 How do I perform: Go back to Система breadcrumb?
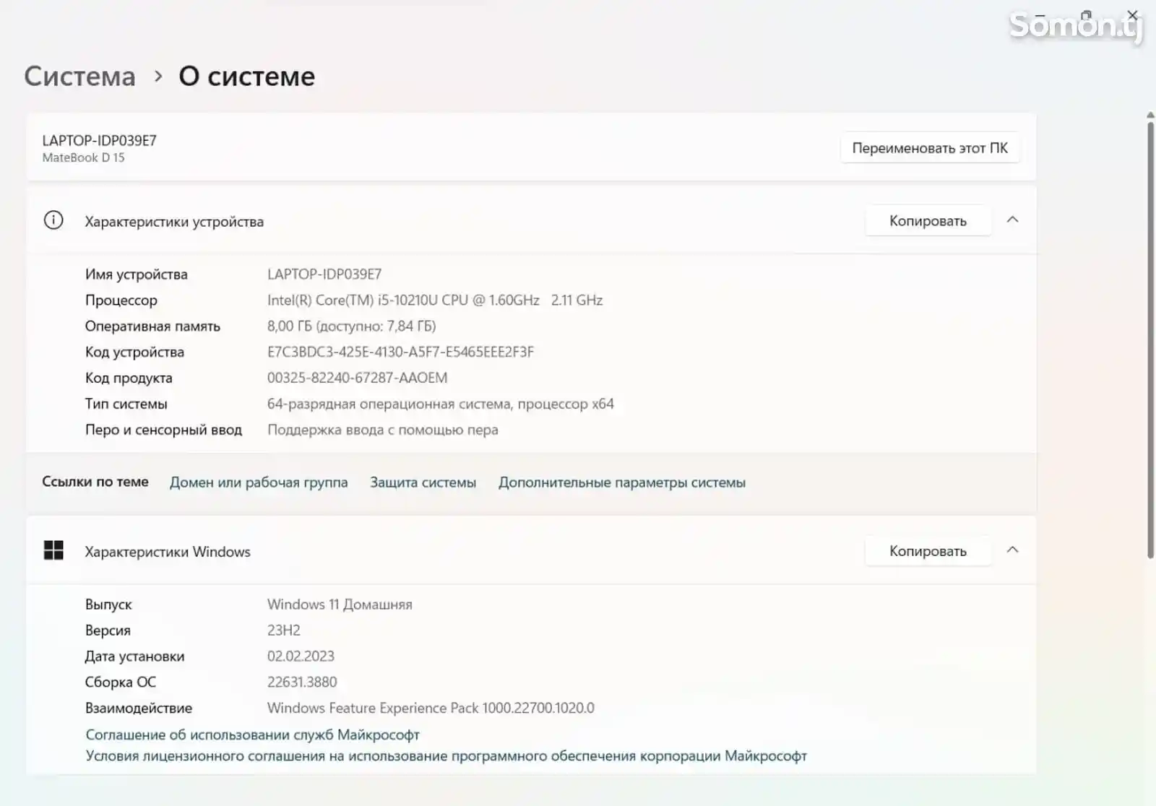click(x=79, y=77)
